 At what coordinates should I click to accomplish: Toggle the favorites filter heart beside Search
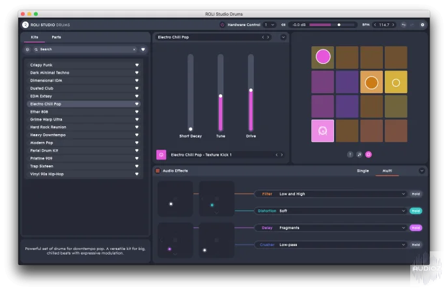coord(143,49)
